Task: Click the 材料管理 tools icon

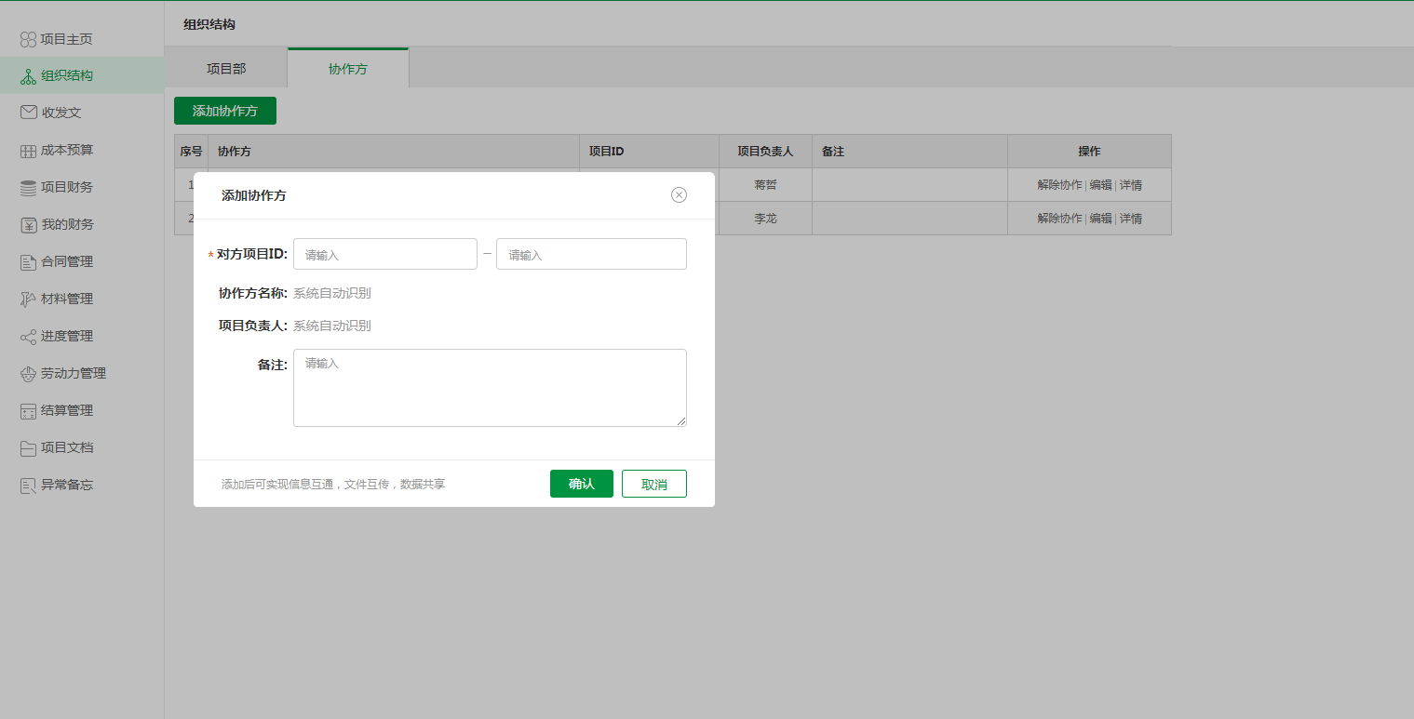Action: coord(28,300)
